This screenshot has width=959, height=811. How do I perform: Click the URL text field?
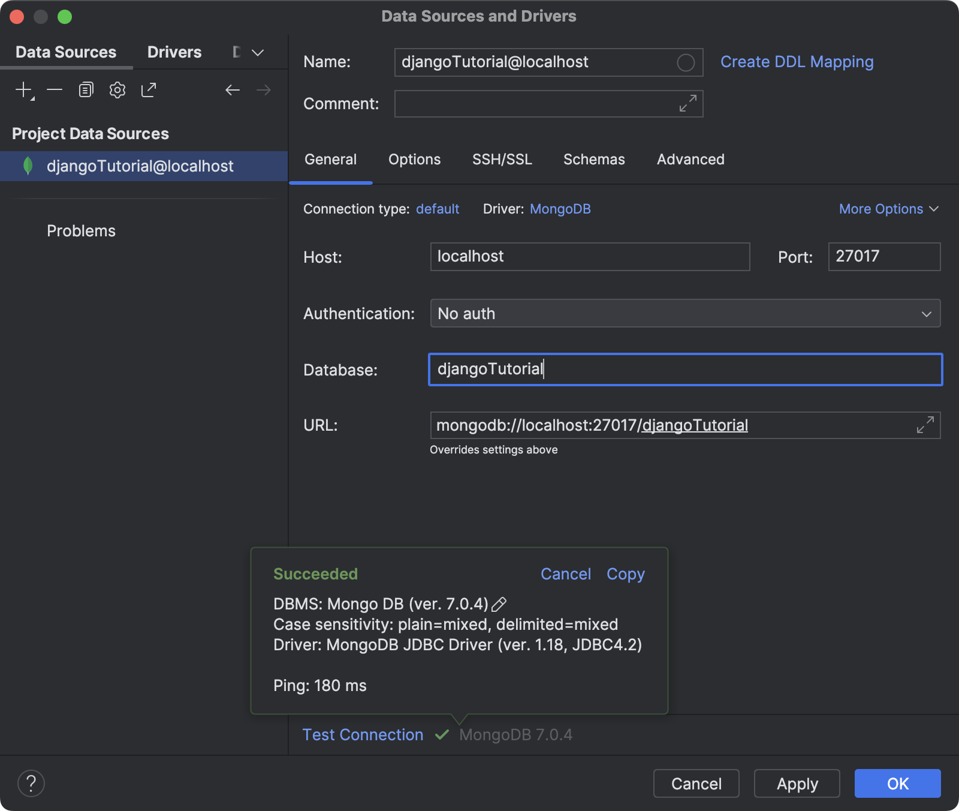685,425
